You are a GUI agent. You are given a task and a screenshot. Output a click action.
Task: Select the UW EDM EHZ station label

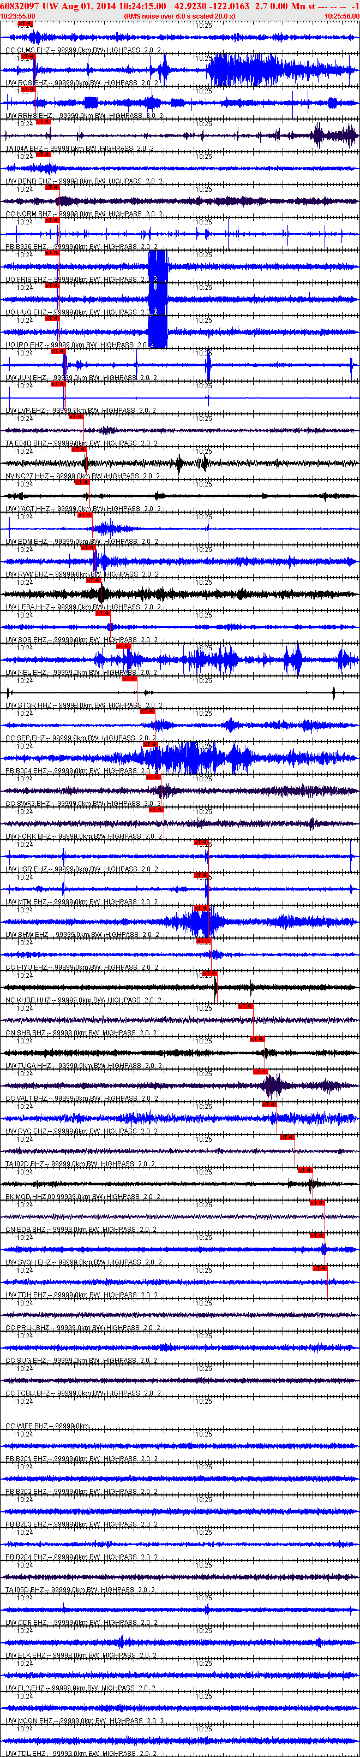click(82, 542)
